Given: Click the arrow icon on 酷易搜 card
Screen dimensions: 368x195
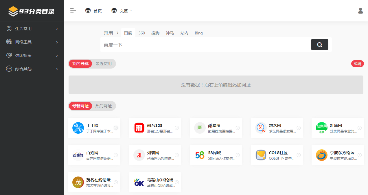Looking at the screenshot, I should (238, 128).
